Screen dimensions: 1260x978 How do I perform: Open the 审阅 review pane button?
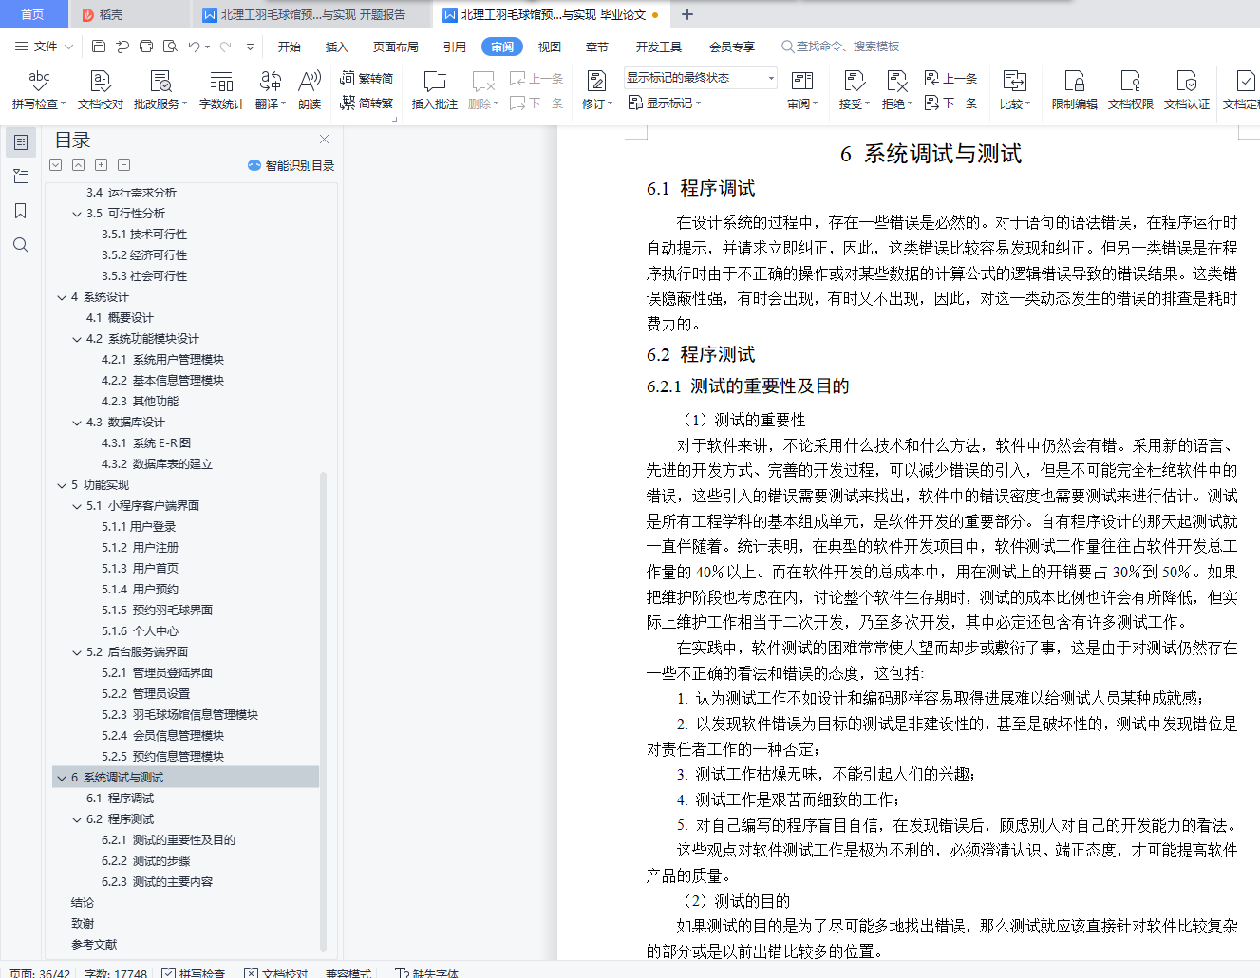point(802,90)
